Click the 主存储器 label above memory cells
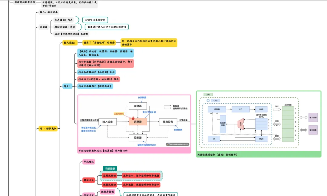This screenshot has width=327, height=196. pos(288,105)
